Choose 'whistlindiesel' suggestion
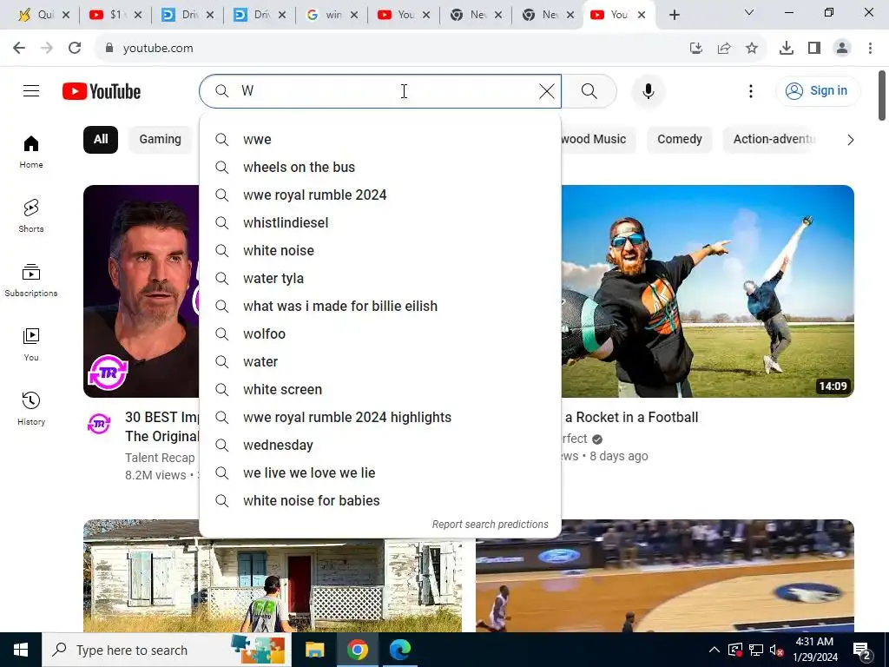 [380, 223]
